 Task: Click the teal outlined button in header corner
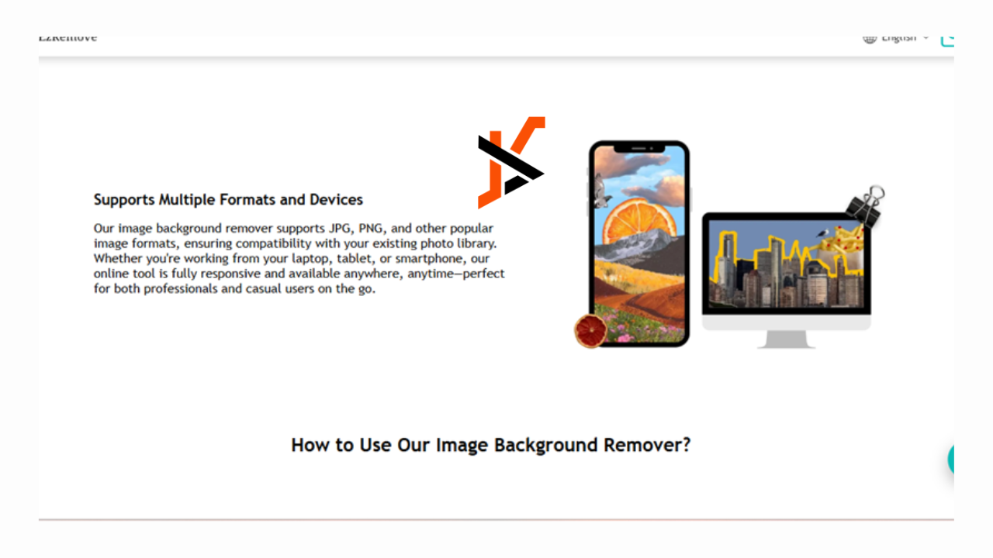[x=947, y=40]
